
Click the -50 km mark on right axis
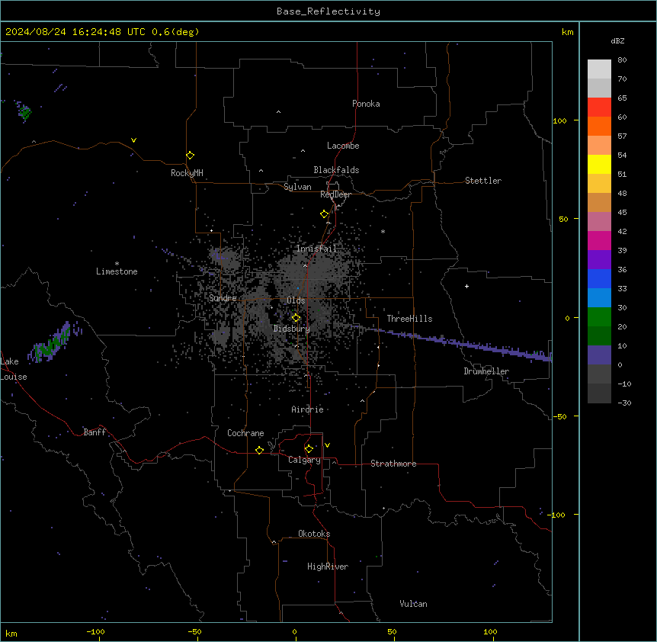(x=559, y=416)
